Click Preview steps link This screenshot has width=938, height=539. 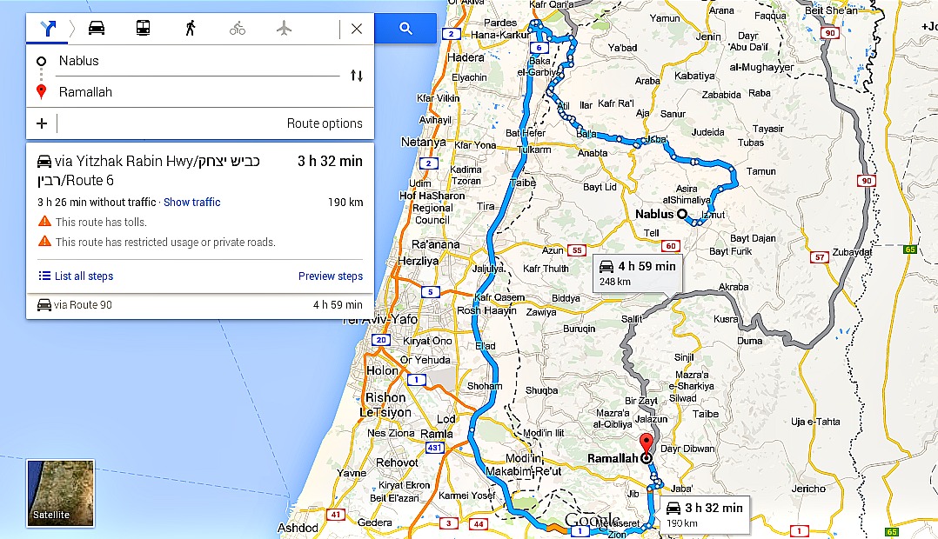click(331, 276)
